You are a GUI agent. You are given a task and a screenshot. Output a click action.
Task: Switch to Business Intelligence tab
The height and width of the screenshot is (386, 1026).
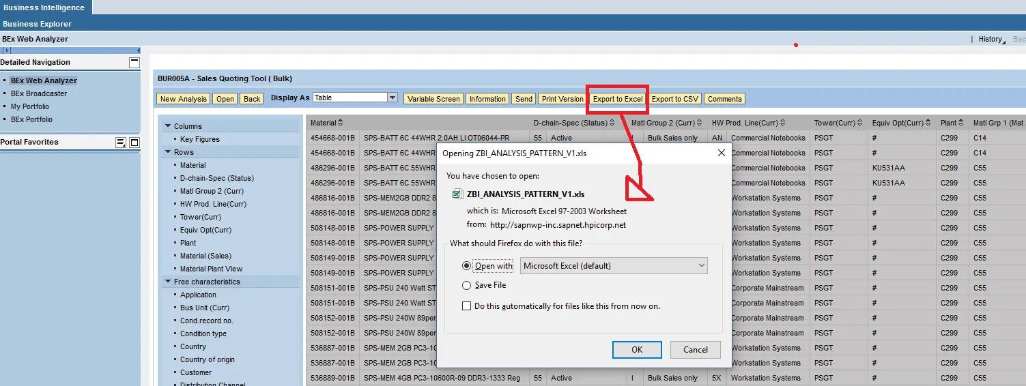pos(44,8)
